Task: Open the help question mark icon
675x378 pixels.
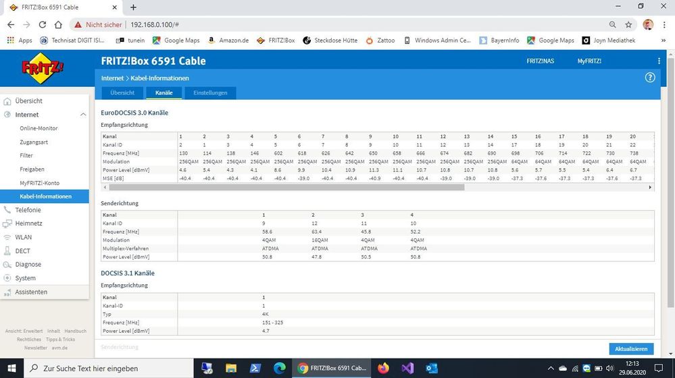Action: coord(649,78)
